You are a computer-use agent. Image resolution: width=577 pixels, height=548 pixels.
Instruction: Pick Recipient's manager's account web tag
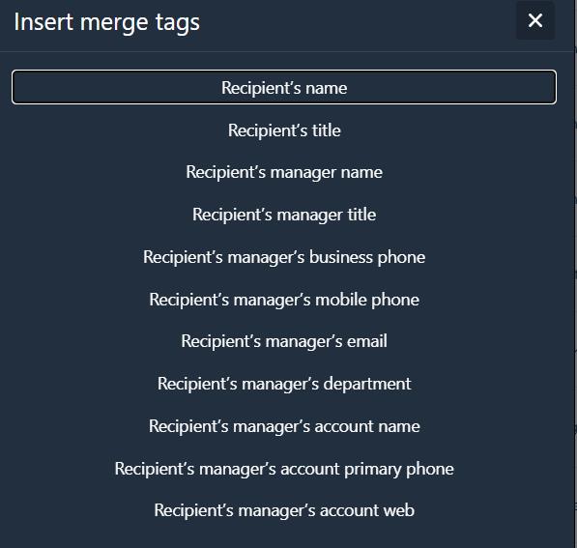pyautogui.click(x=284, y=510)
